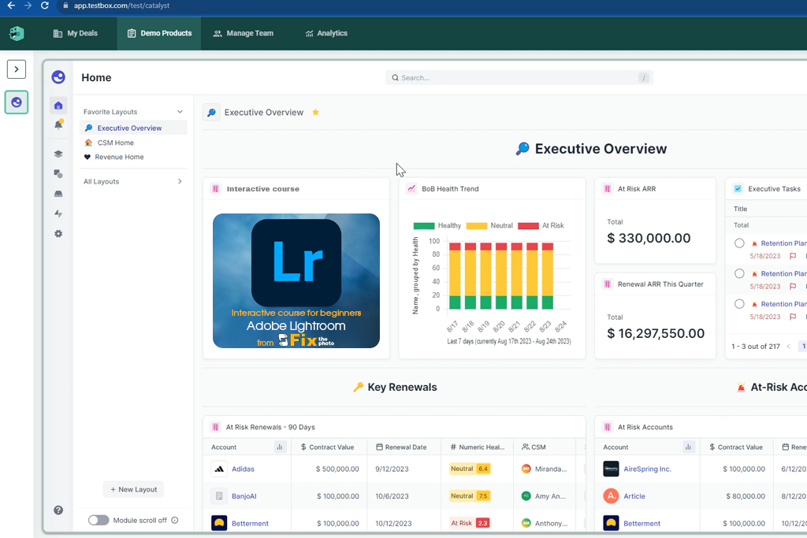The height and width of the screenshot is (538, 807).
Task: Click the Search input field
Action: pyautogui.click(x=519, y=78)
